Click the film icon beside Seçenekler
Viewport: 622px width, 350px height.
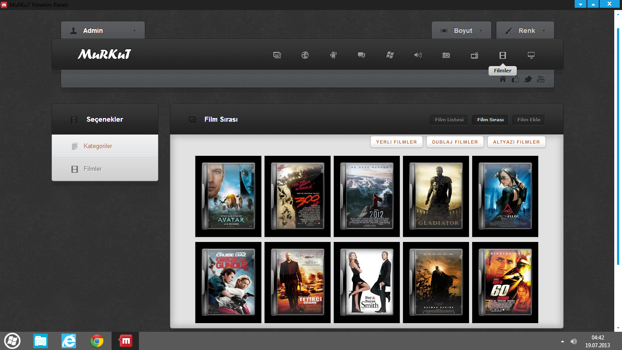point(74,120)
